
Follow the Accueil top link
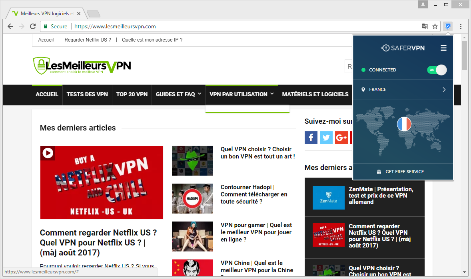[x=46, y=40]
